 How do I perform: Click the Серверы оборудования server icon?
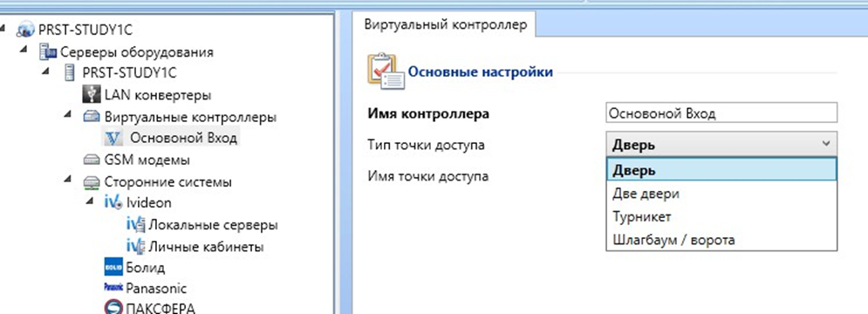(48, 52)
